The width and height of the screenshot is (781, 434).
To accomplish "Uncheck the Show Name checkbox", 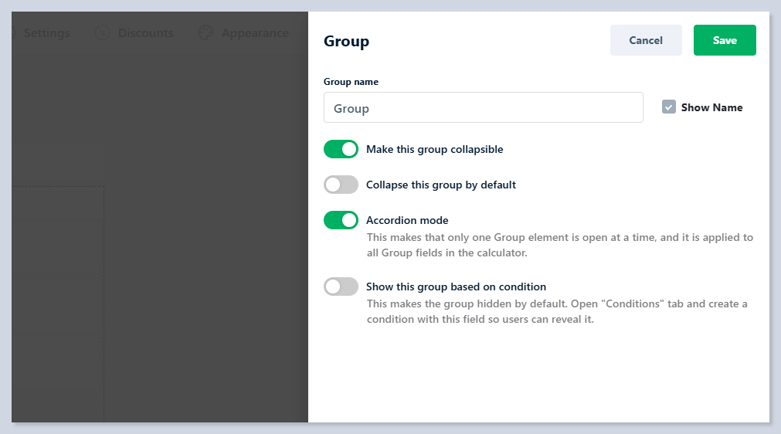I will pyautogui.click(x=669, y=107).
